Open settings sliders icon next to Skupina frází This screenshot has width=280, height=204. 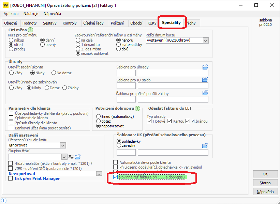(x=71, y=157)
